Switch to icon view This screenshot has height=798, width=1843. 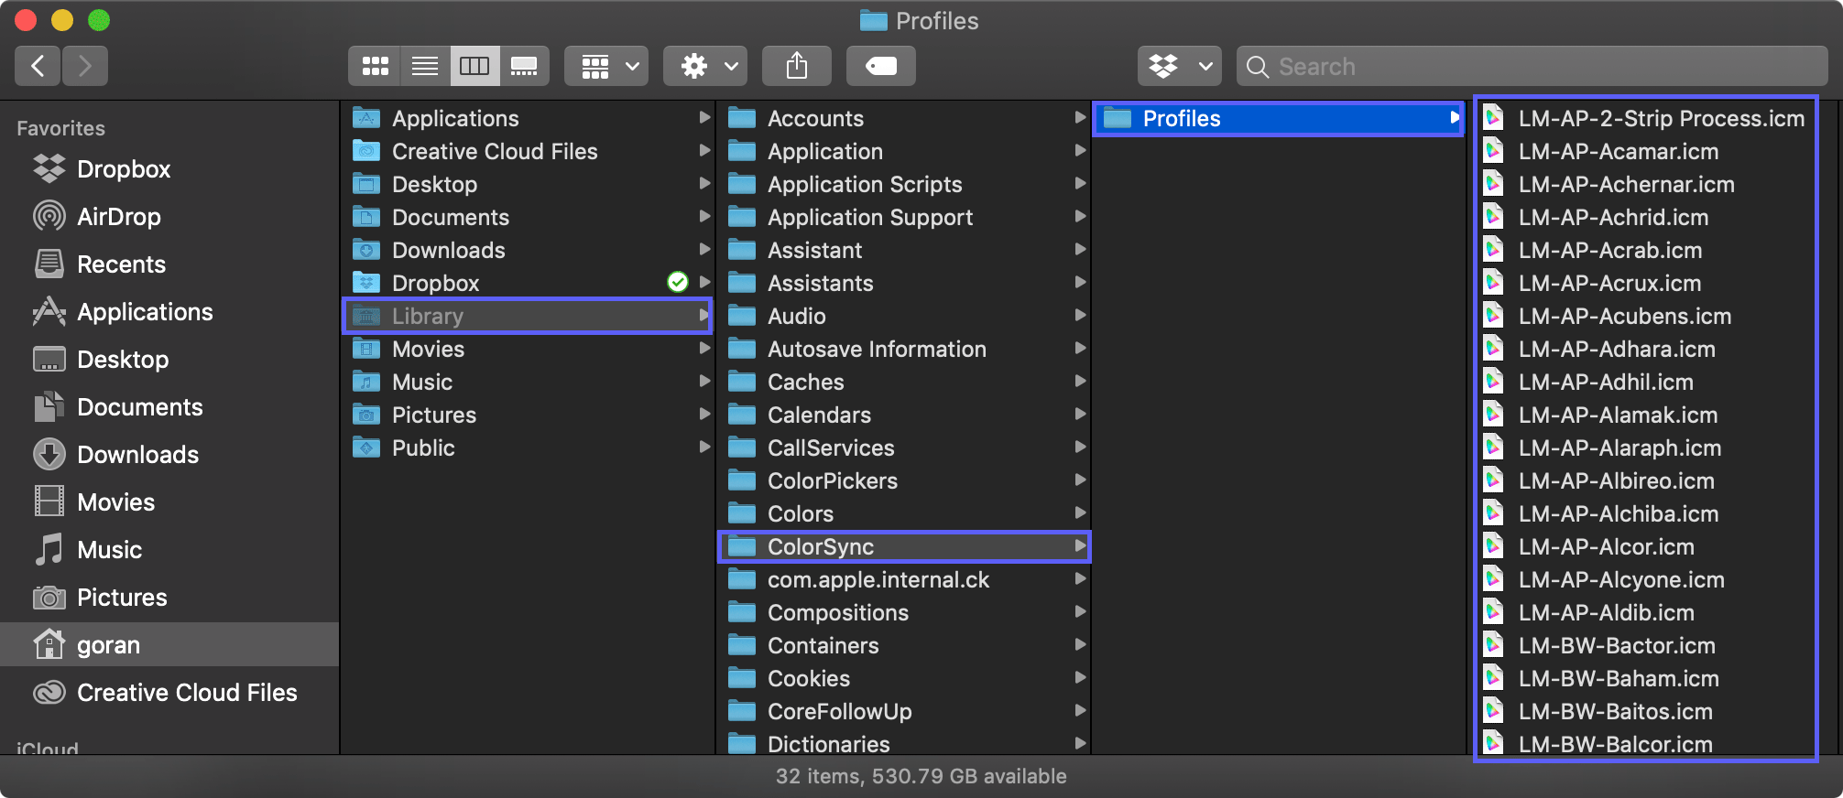point(375,66)
